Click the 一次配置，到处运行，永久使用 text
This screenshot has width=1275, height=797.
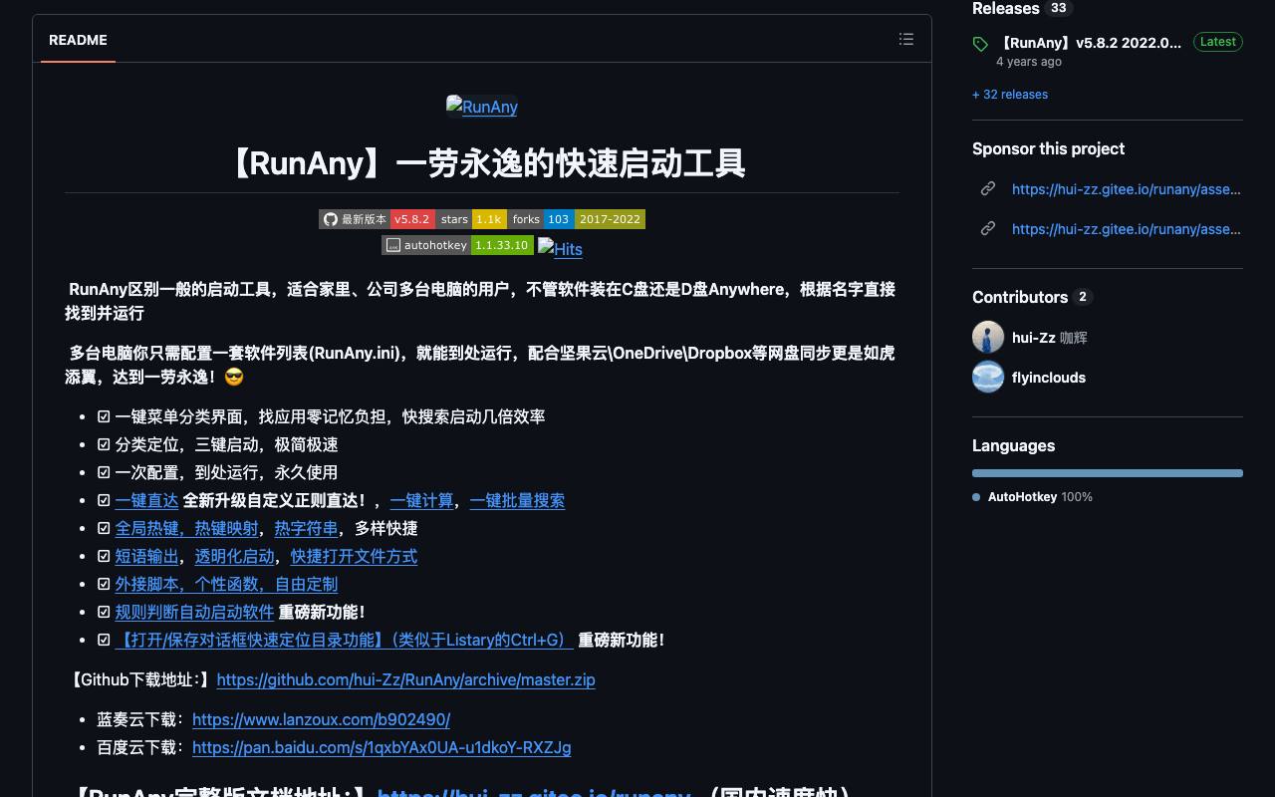[226, 472]
